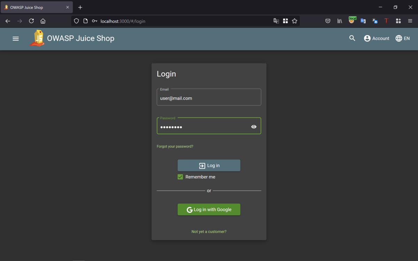
Task: Open the Google Translate extension
Action: coord(363,21)
